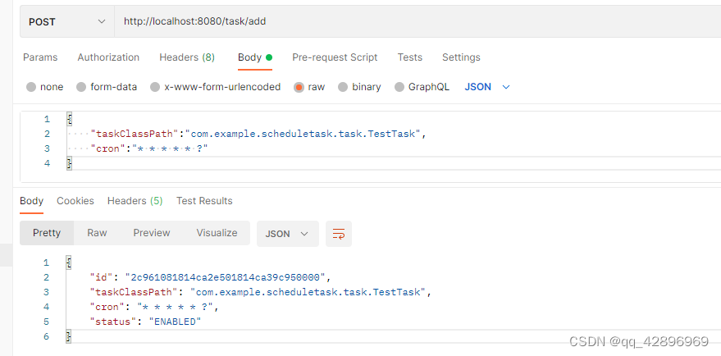Go to the request Headers (8) tab
The height and width of the screenshot is (356, 721).
pos(187,57)
